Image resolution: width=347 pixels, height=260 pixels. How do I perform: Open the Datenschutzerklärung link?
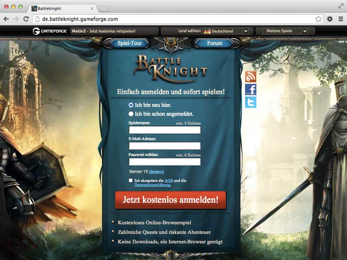152,185
